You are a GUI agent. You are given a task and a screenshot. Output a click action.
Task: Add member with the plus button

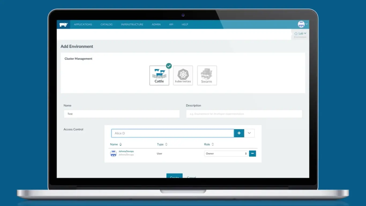(239, 133)
